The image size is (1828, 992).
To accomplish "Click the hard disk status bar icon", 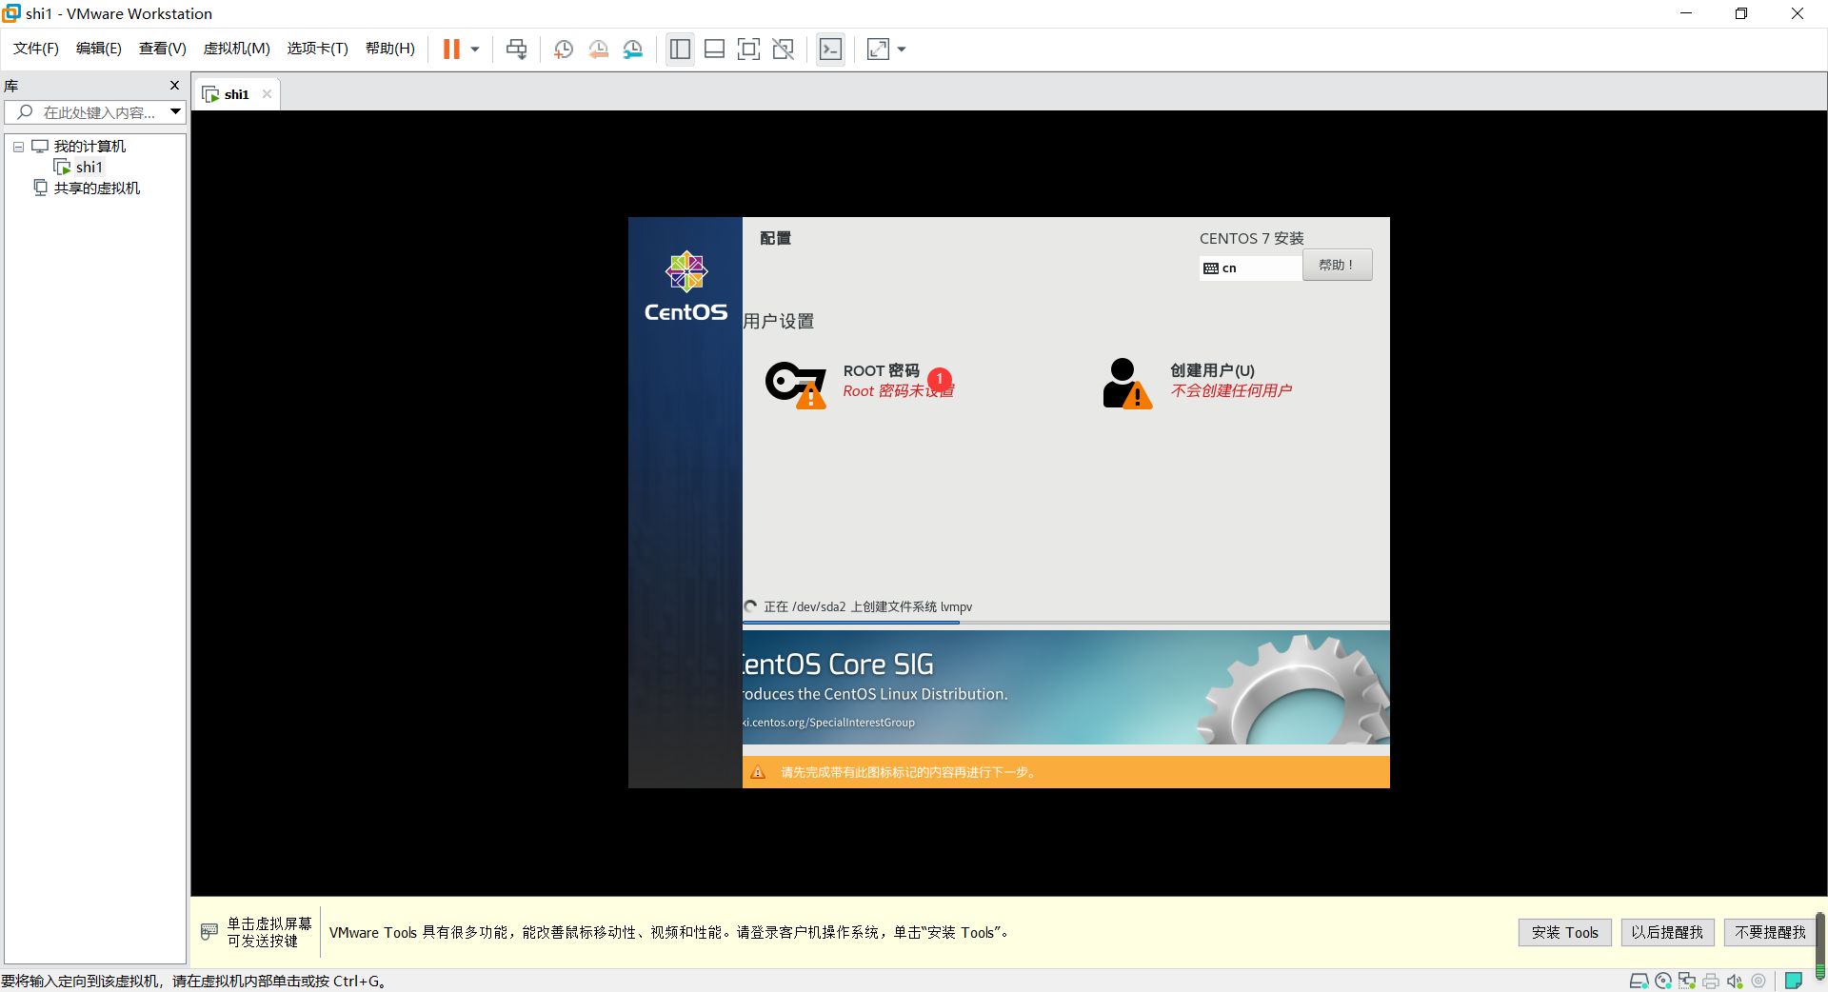I will coord(1639,981).
